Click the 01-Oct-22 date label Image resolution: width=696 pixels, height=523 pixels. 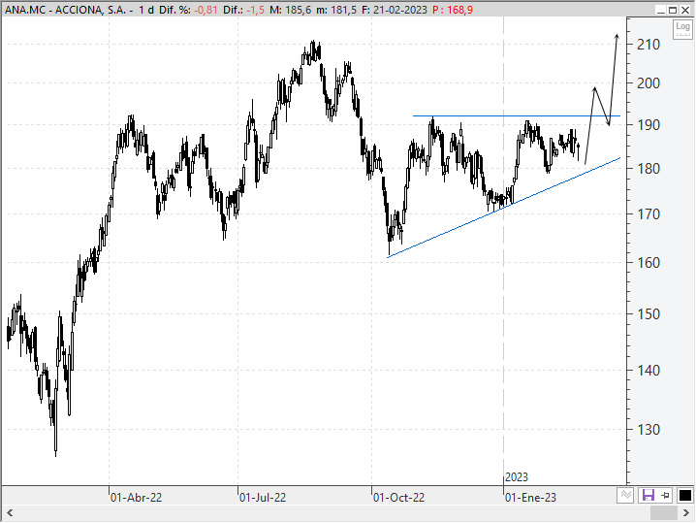[398, 497]
